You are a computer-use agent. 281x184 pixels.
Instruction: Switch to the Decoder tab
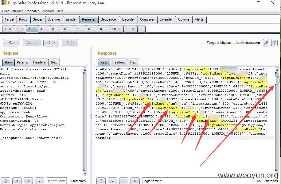[128, 19]
